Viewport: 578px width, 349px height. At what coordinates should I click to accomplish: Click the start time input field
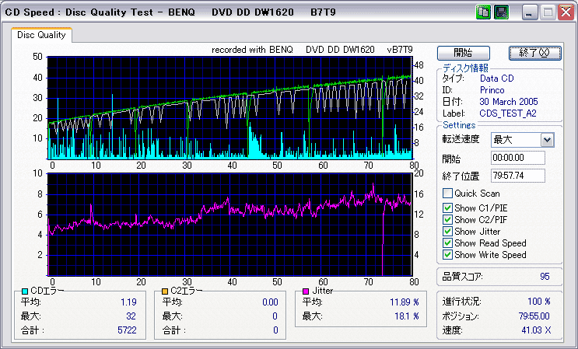point(517,158)
